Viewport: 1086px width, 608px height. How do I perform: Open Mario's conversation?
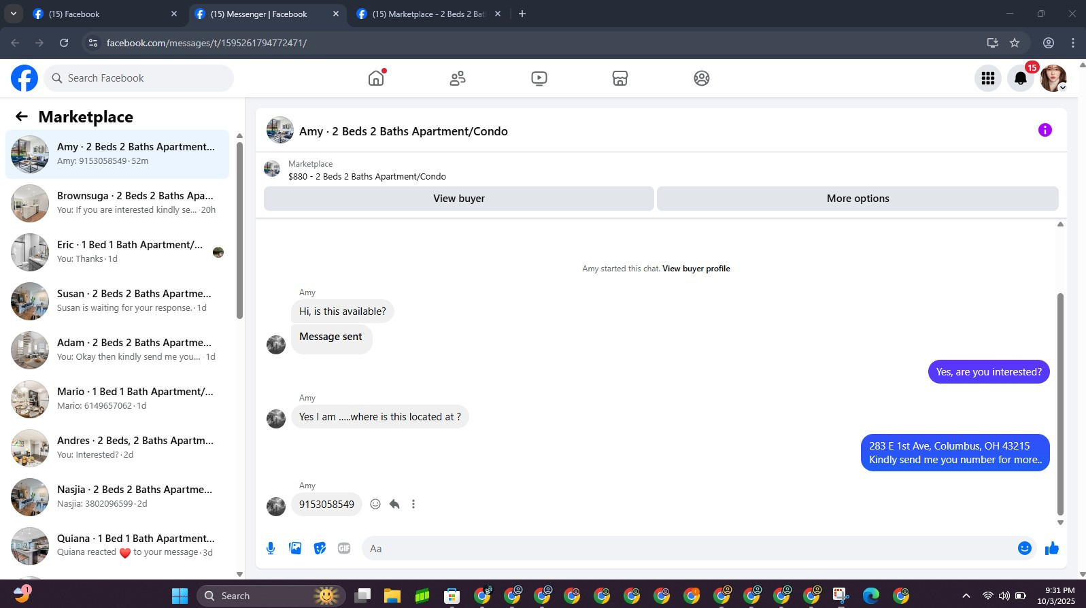(x=117, y=399)
